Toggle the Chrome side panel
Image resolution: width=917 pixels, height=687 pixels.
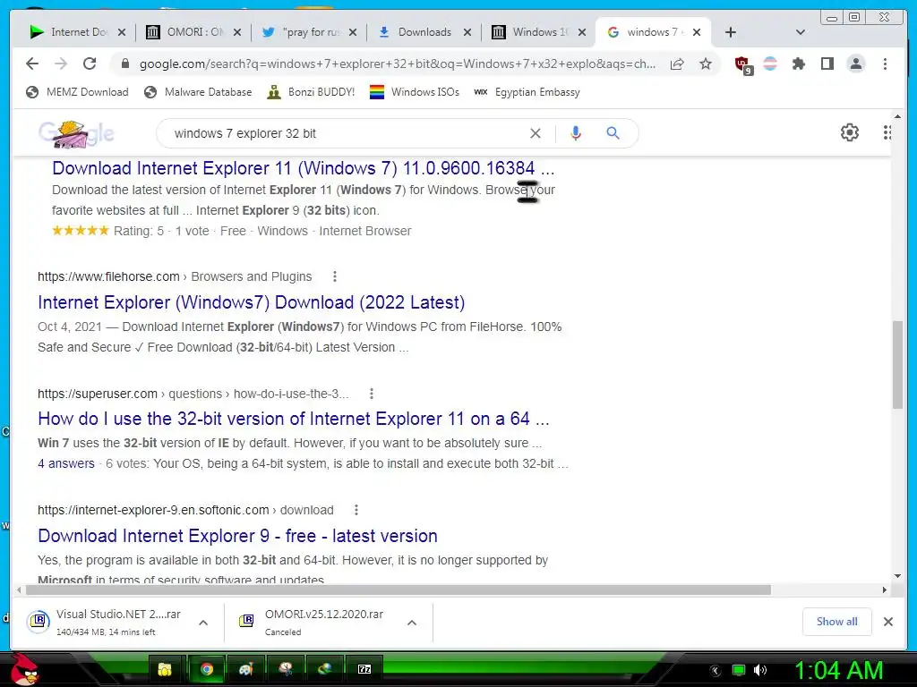827,64
